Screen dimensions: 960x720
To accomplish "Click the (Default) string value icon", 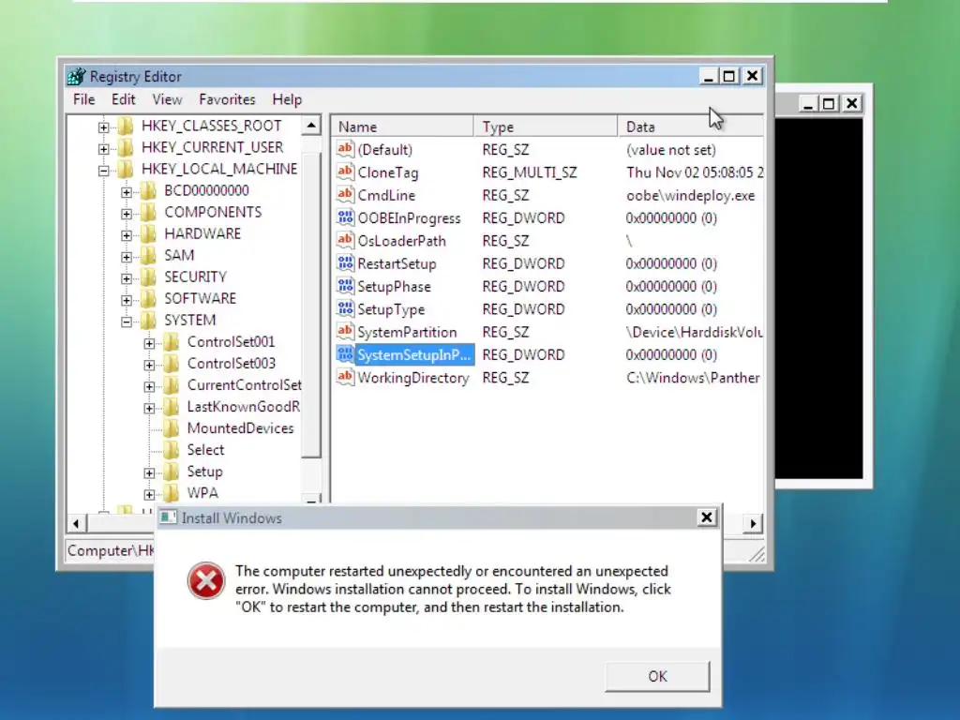I will pyautogui.click(x=345, y=149).
